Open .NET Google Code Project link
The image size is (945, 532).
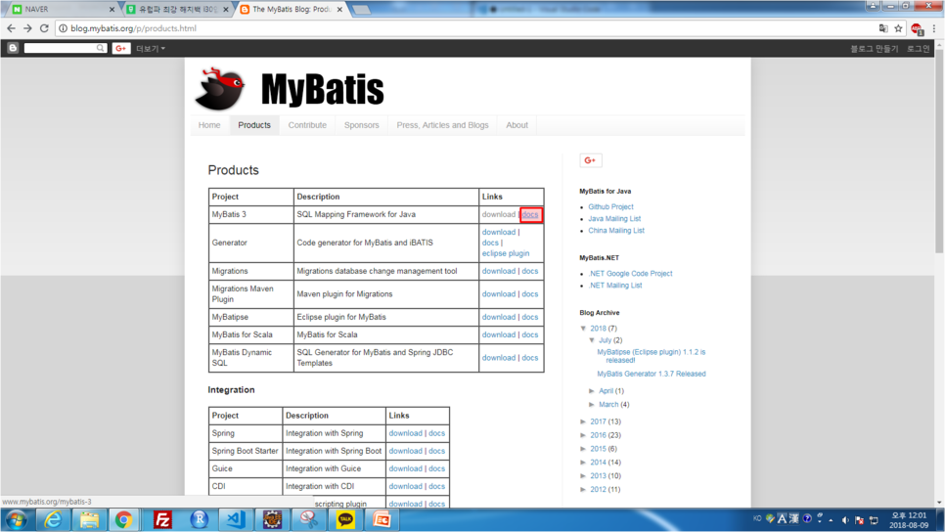coord(630,274)
